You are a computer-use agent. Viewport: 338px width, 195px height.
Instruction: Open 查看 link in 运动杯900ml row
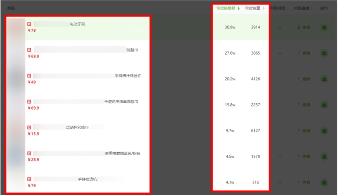[306, 131]
